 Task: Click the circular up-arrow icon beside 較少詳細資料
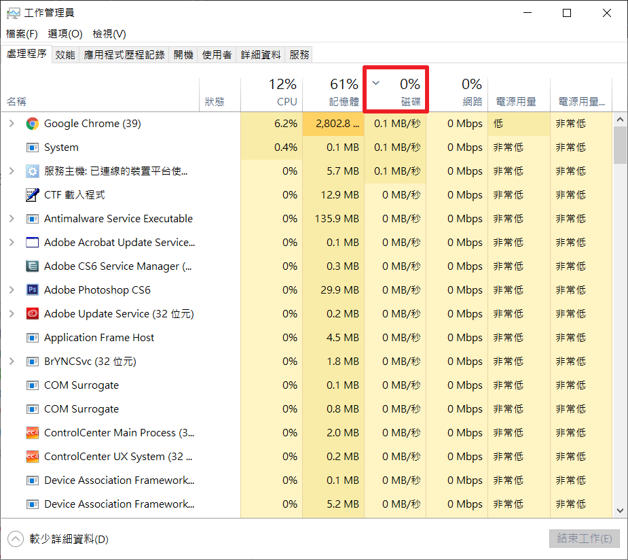(x=16, y=539)
